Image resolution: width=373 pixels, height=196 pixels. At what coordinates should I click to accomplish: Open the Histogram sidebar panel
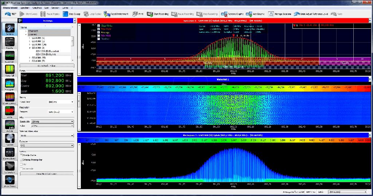tap(10, 84)
